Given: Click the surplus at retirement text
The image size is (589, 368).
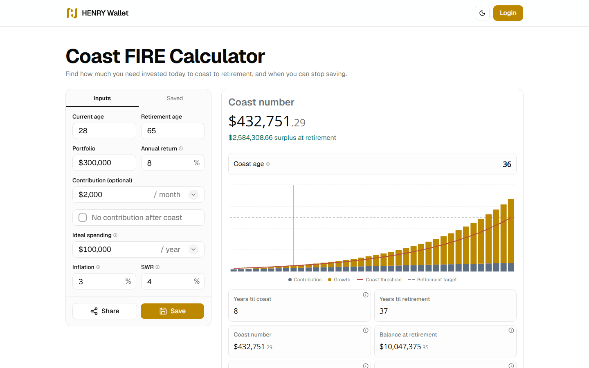Looking at the screenshot, I should pyautogui.click(x=282, y=138).
